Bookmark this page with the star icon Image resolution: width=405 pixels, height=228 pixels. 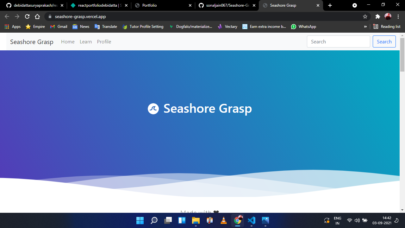point(365,16)
